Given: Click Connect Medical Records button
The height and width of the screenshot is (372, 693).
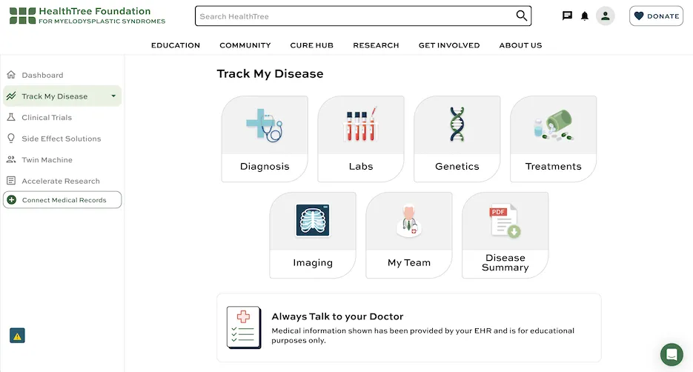Looking at the screenshot, I should tap(62, 200).
